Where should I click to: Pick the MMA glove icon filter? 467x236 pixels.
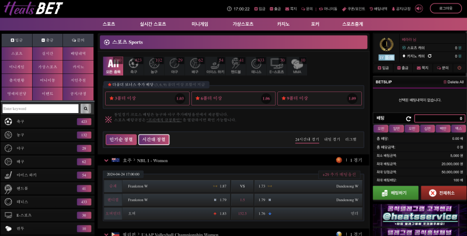[296, 65]
